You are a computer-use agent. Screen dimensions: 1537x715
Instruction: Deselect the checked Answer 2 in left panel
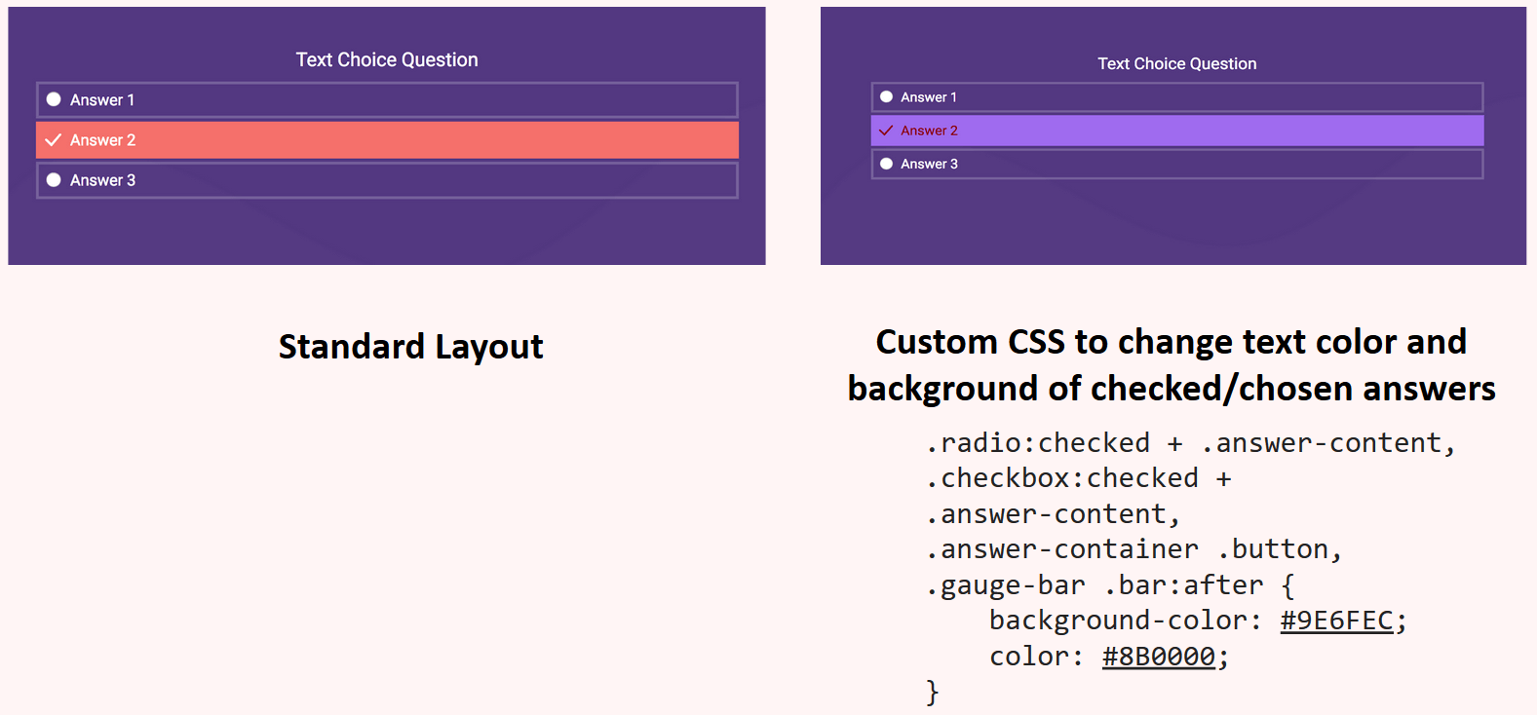click(387, 139)
